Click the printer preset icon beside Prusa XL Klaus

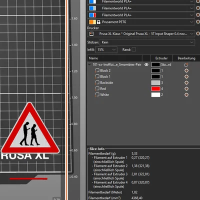tap(91, 33)
